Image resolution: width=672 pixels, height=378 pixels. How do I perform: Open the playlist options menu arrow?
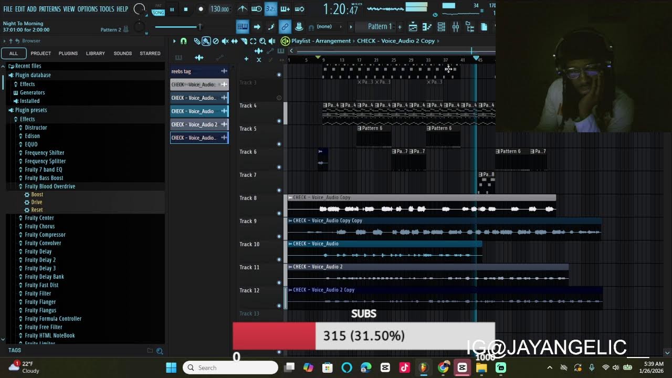[174, 41]
